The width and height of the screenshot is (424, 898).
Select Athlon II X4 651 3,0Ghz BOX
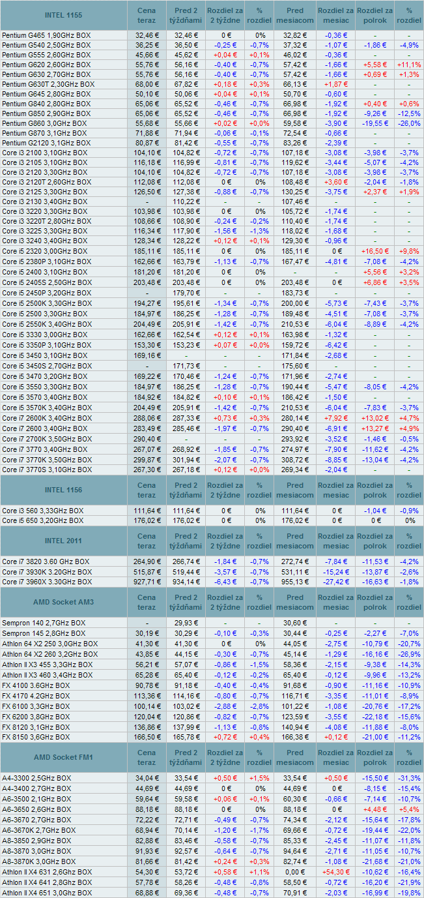[x=46, y=893]
